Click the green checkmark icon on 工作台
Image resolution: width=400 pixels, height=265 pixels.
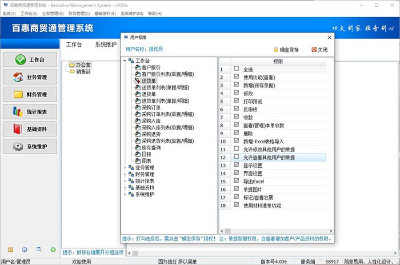click(21, 60)
